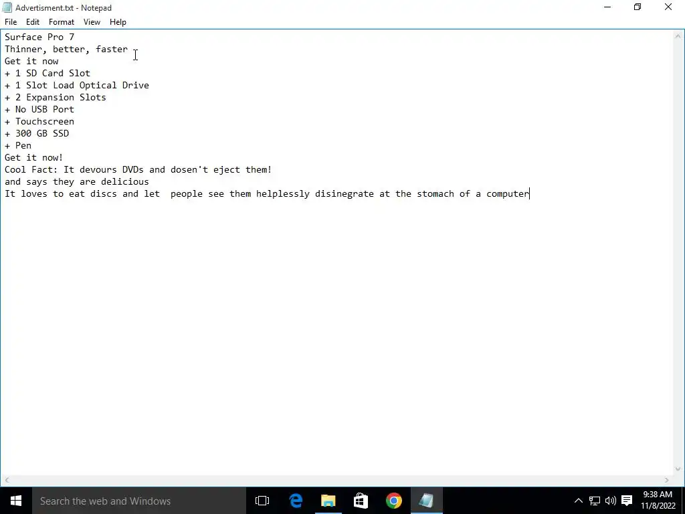Launch Microsoft Edge from the taskbar
Image resolution: width=685 pixels, height=514 pixels.
point(296,501)
